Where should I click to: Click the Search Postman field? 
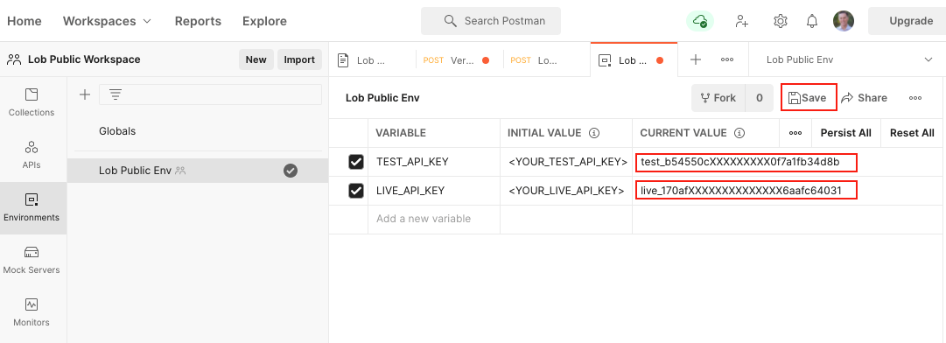[x=490, y=21]
